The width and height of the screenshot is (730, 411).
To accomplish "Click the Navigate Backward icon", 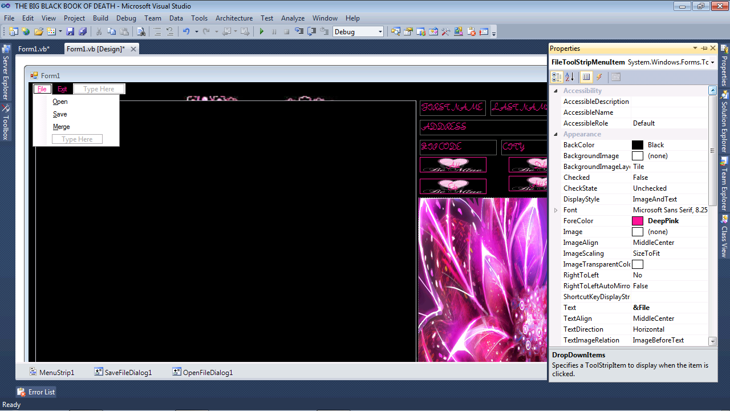I will click(227, 32).
